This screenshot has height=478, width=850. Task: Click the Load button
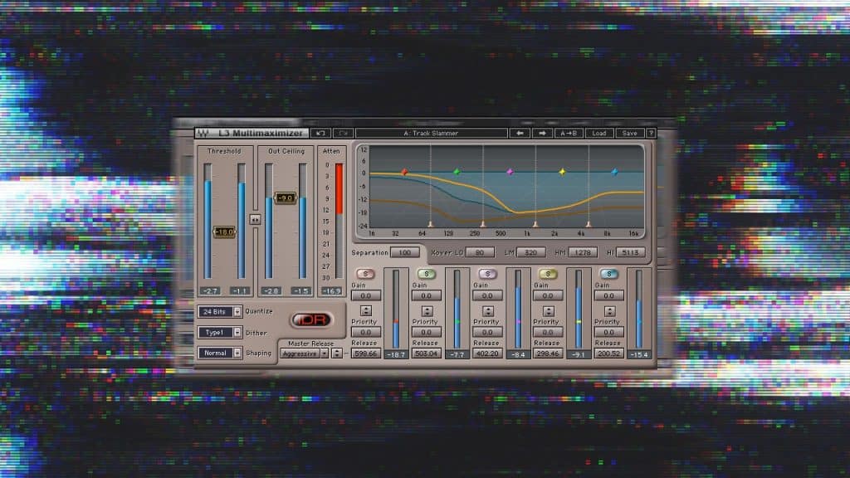click(599, 134)
